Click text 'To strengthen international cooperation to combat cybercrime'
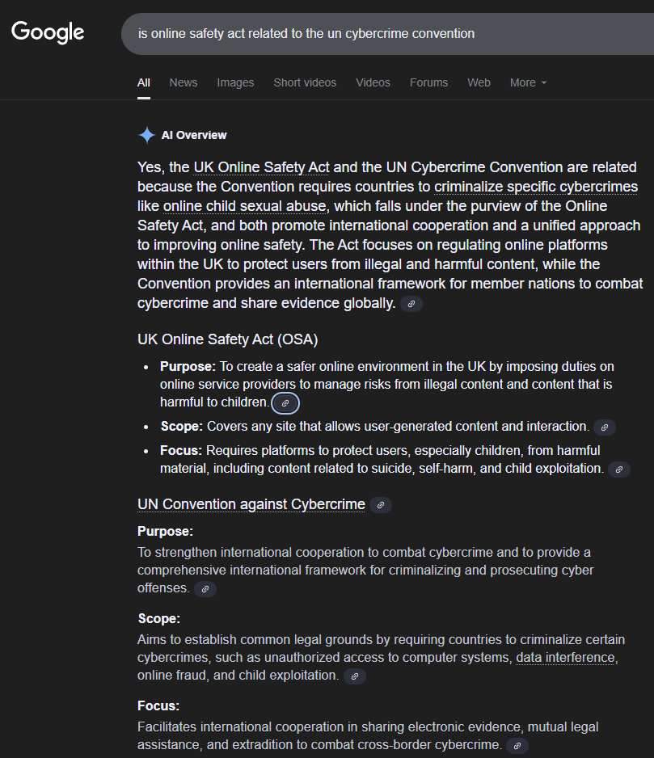 (315, 552)
